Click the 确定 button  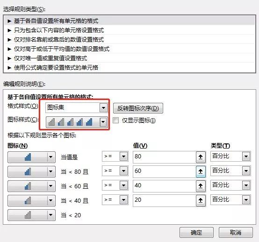196,233
